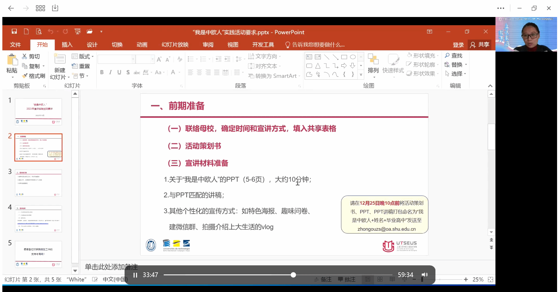Expand the Section (节) dropdown

(x=81, y=76)
